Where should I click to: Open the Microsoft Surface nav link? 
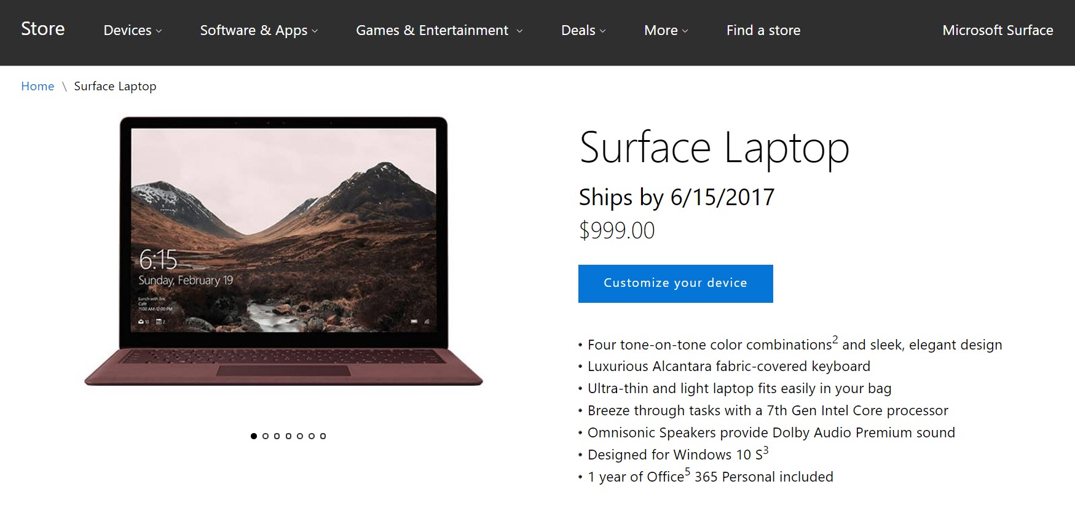click(997, 30)
